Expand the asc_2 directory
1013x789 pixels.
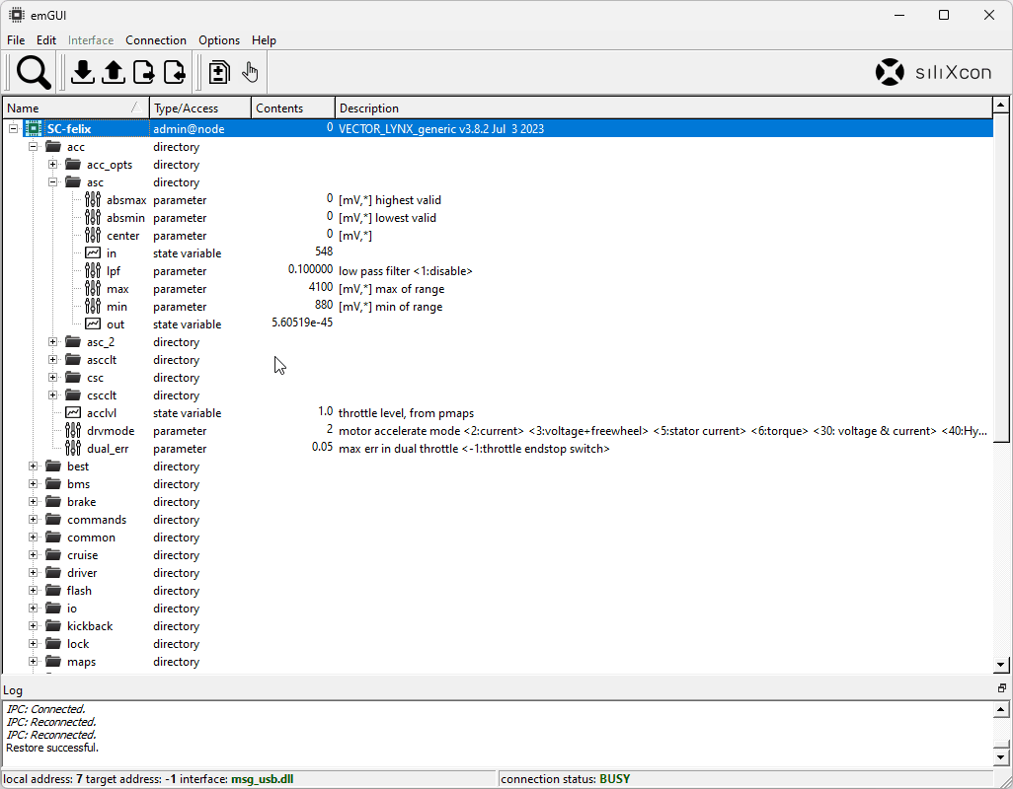click(x=53, y=342)
